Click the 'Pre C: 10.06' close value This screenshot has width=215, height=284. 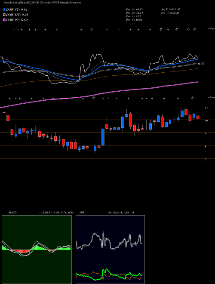[134, 20]
